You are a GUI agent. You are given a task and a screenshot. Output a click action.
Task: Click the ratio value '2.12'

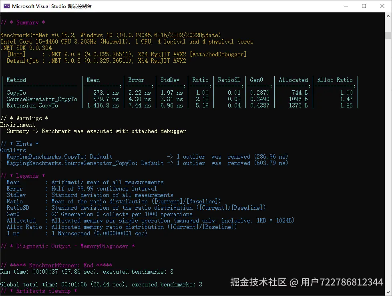(x=202, y=99)
